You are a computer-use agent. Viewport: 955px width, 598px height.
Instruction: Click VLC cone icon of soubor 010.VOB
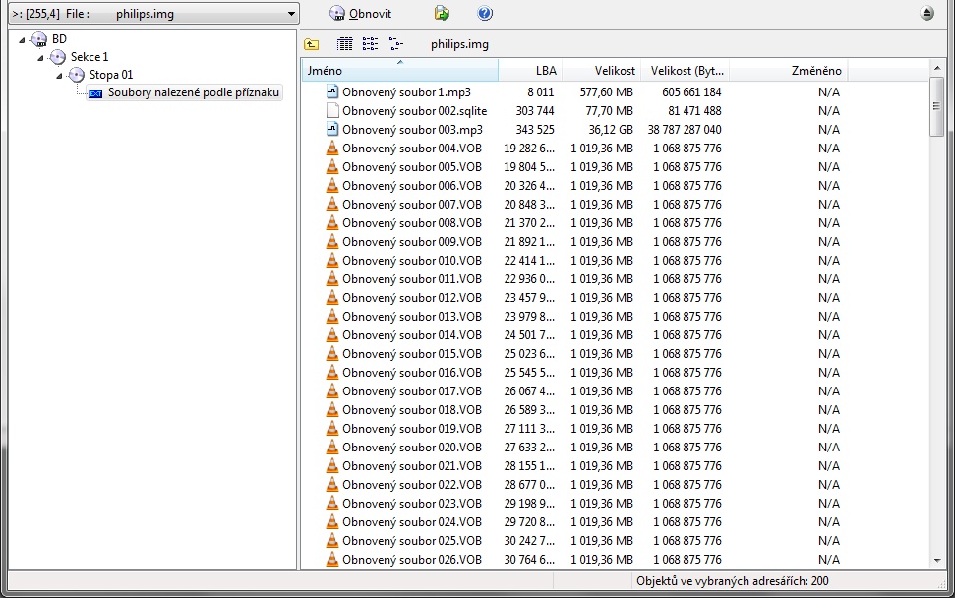click(x=331, y=260)
